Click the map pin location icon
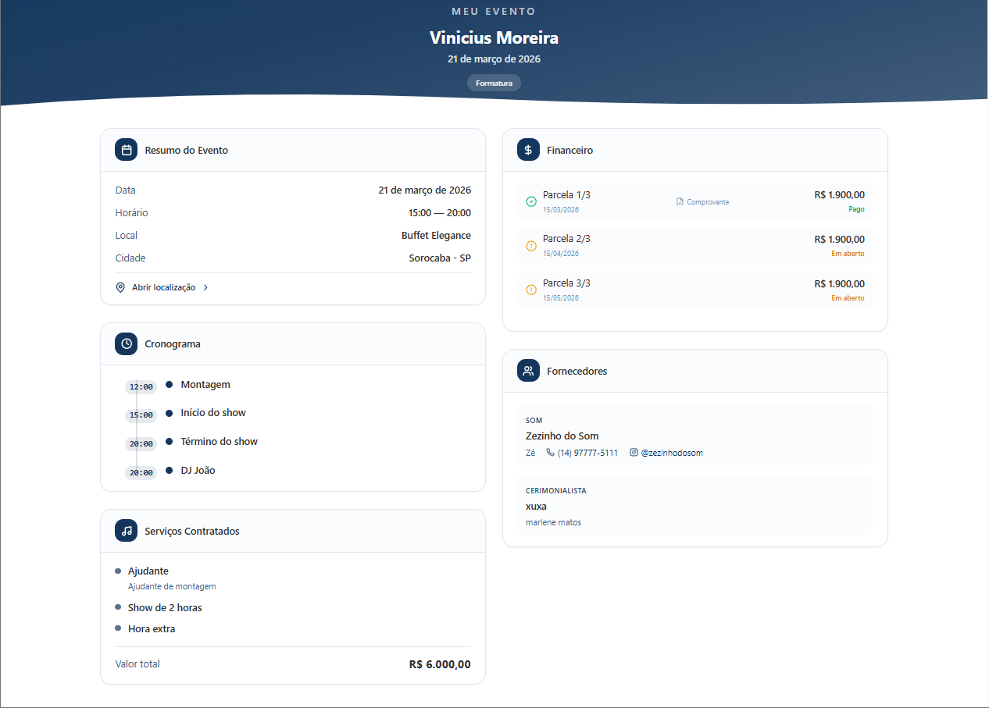989x708 pixels. coord(120,287)
